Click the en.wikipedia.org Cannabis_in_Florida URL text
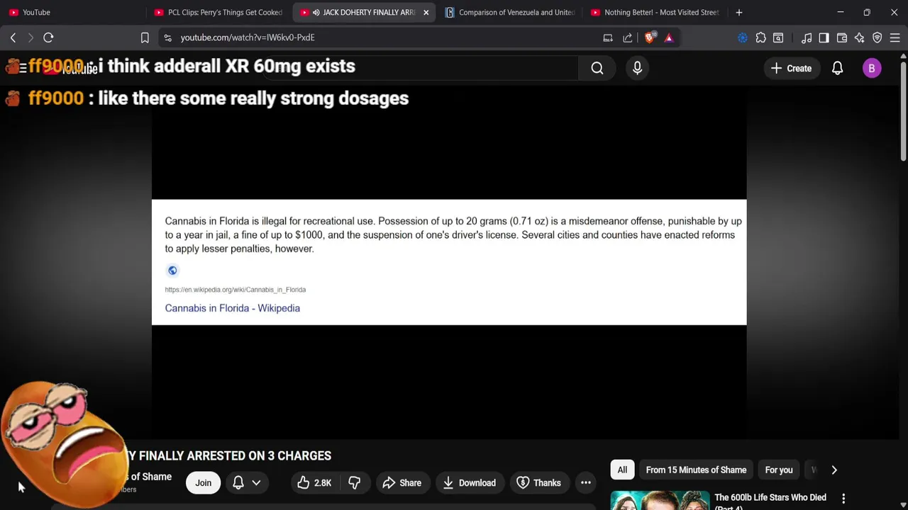Screen dimensions: 908x510 [236, 290]
